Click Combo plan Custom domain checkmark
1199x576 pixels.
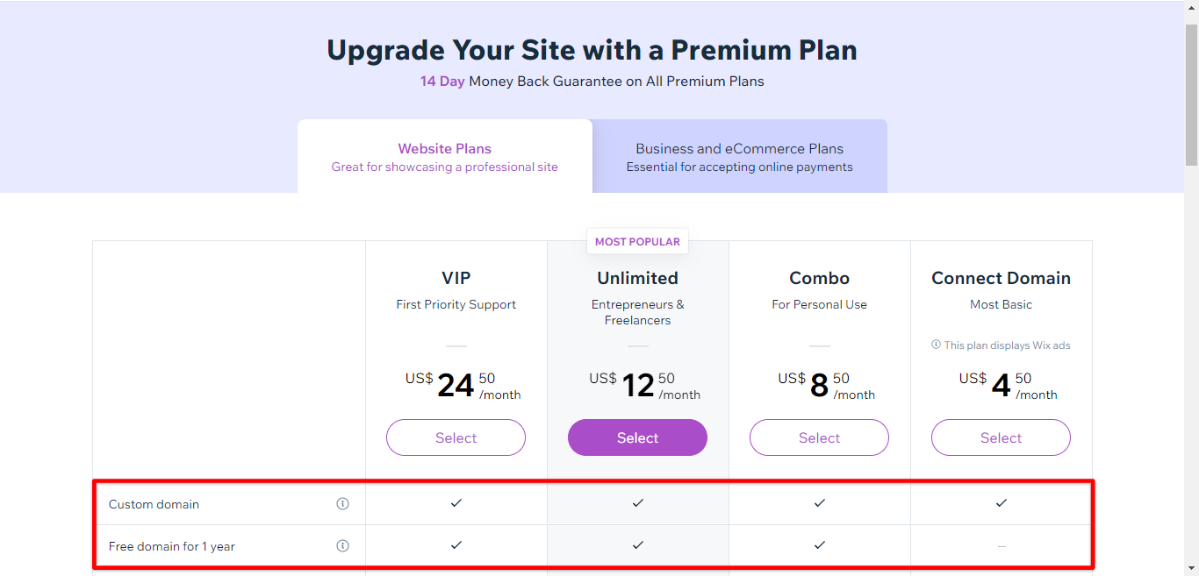tap(819, 503)
